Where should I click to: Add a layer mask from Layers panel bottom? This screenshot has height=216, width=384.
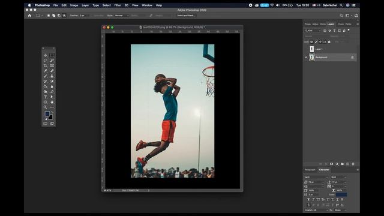[x=332, y=164]
